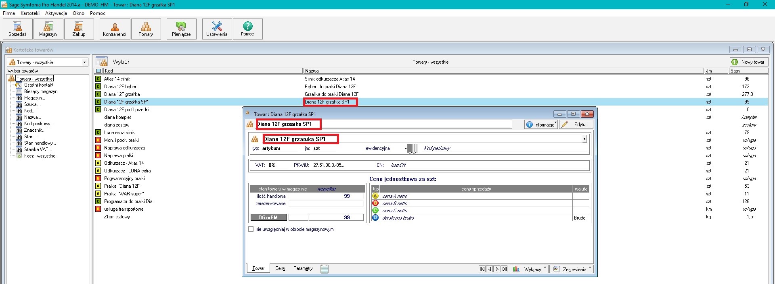Open the Informacje dropdown button
The width and height of the screenshot is (775, 284).
541,124
